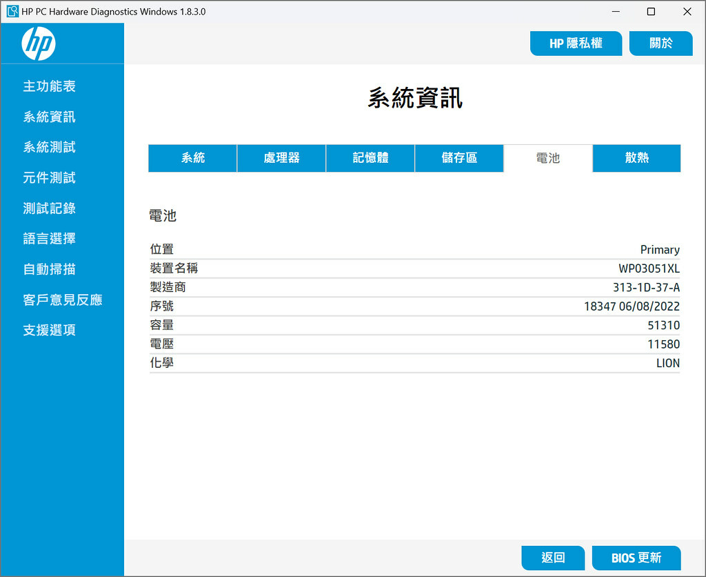This screenshot has height=577, width=706.
Task: Select the 電池 tab
Action: (x=548, y=158)
